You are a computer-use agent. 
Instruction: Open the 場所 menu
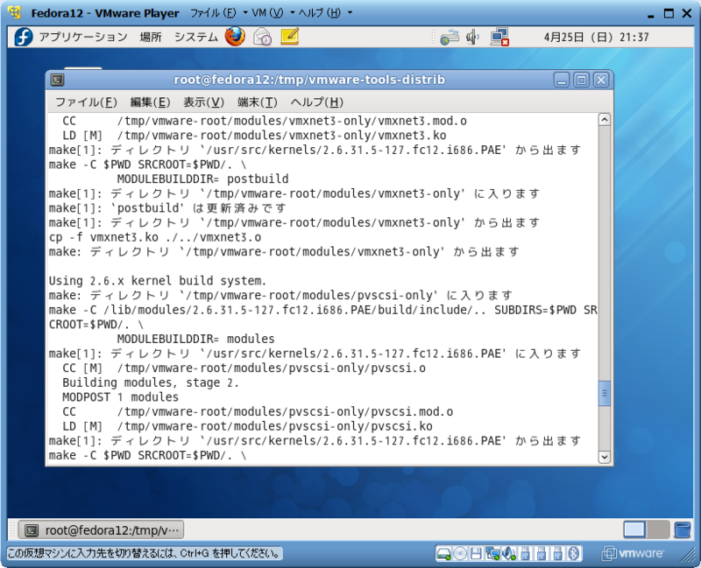click(151, 37)
